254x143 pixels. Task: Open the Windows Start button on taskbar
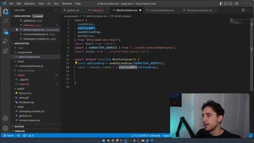(x=104, y=141)
